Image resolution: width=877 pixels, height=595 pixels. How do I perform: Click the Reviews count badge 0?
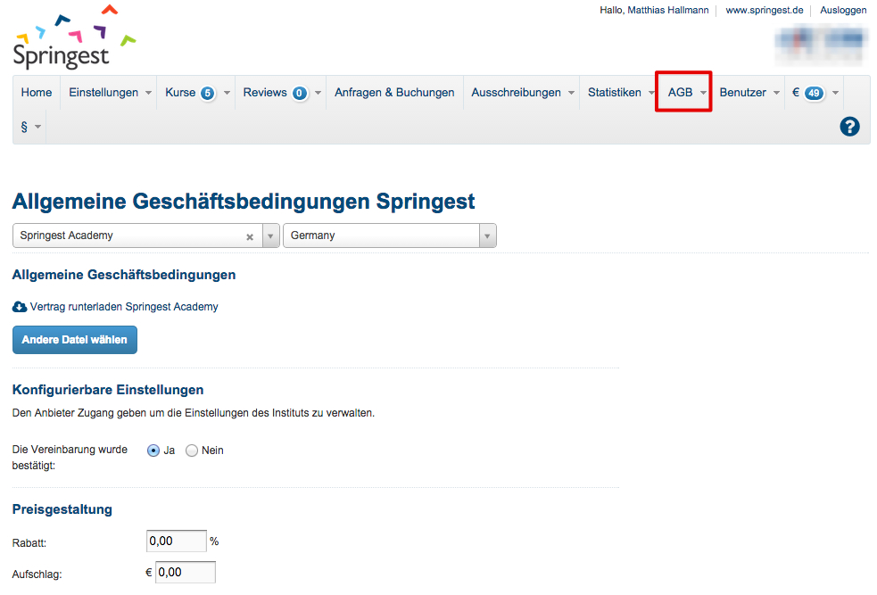tap(300, 93)
